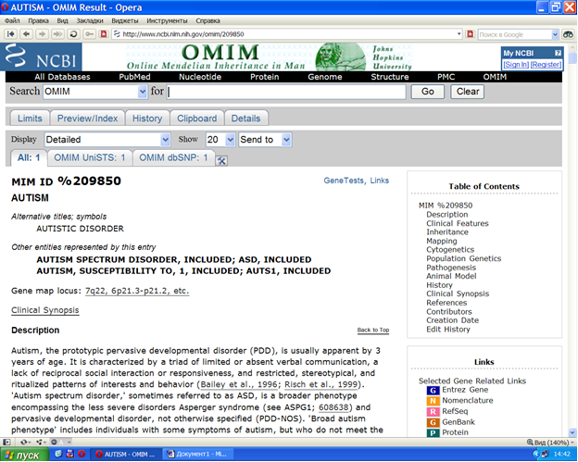Screen dimensions: 578x462
Task: Reload the page with the reload icon
Action: [x=73, y=34]
